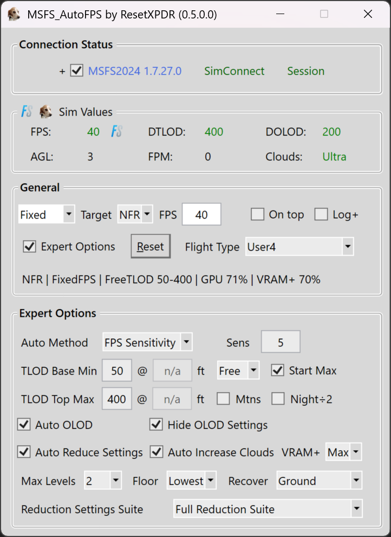Enable the On top checkbox
The height and width of the screenshot is (537, 391).
click(257, 214)
